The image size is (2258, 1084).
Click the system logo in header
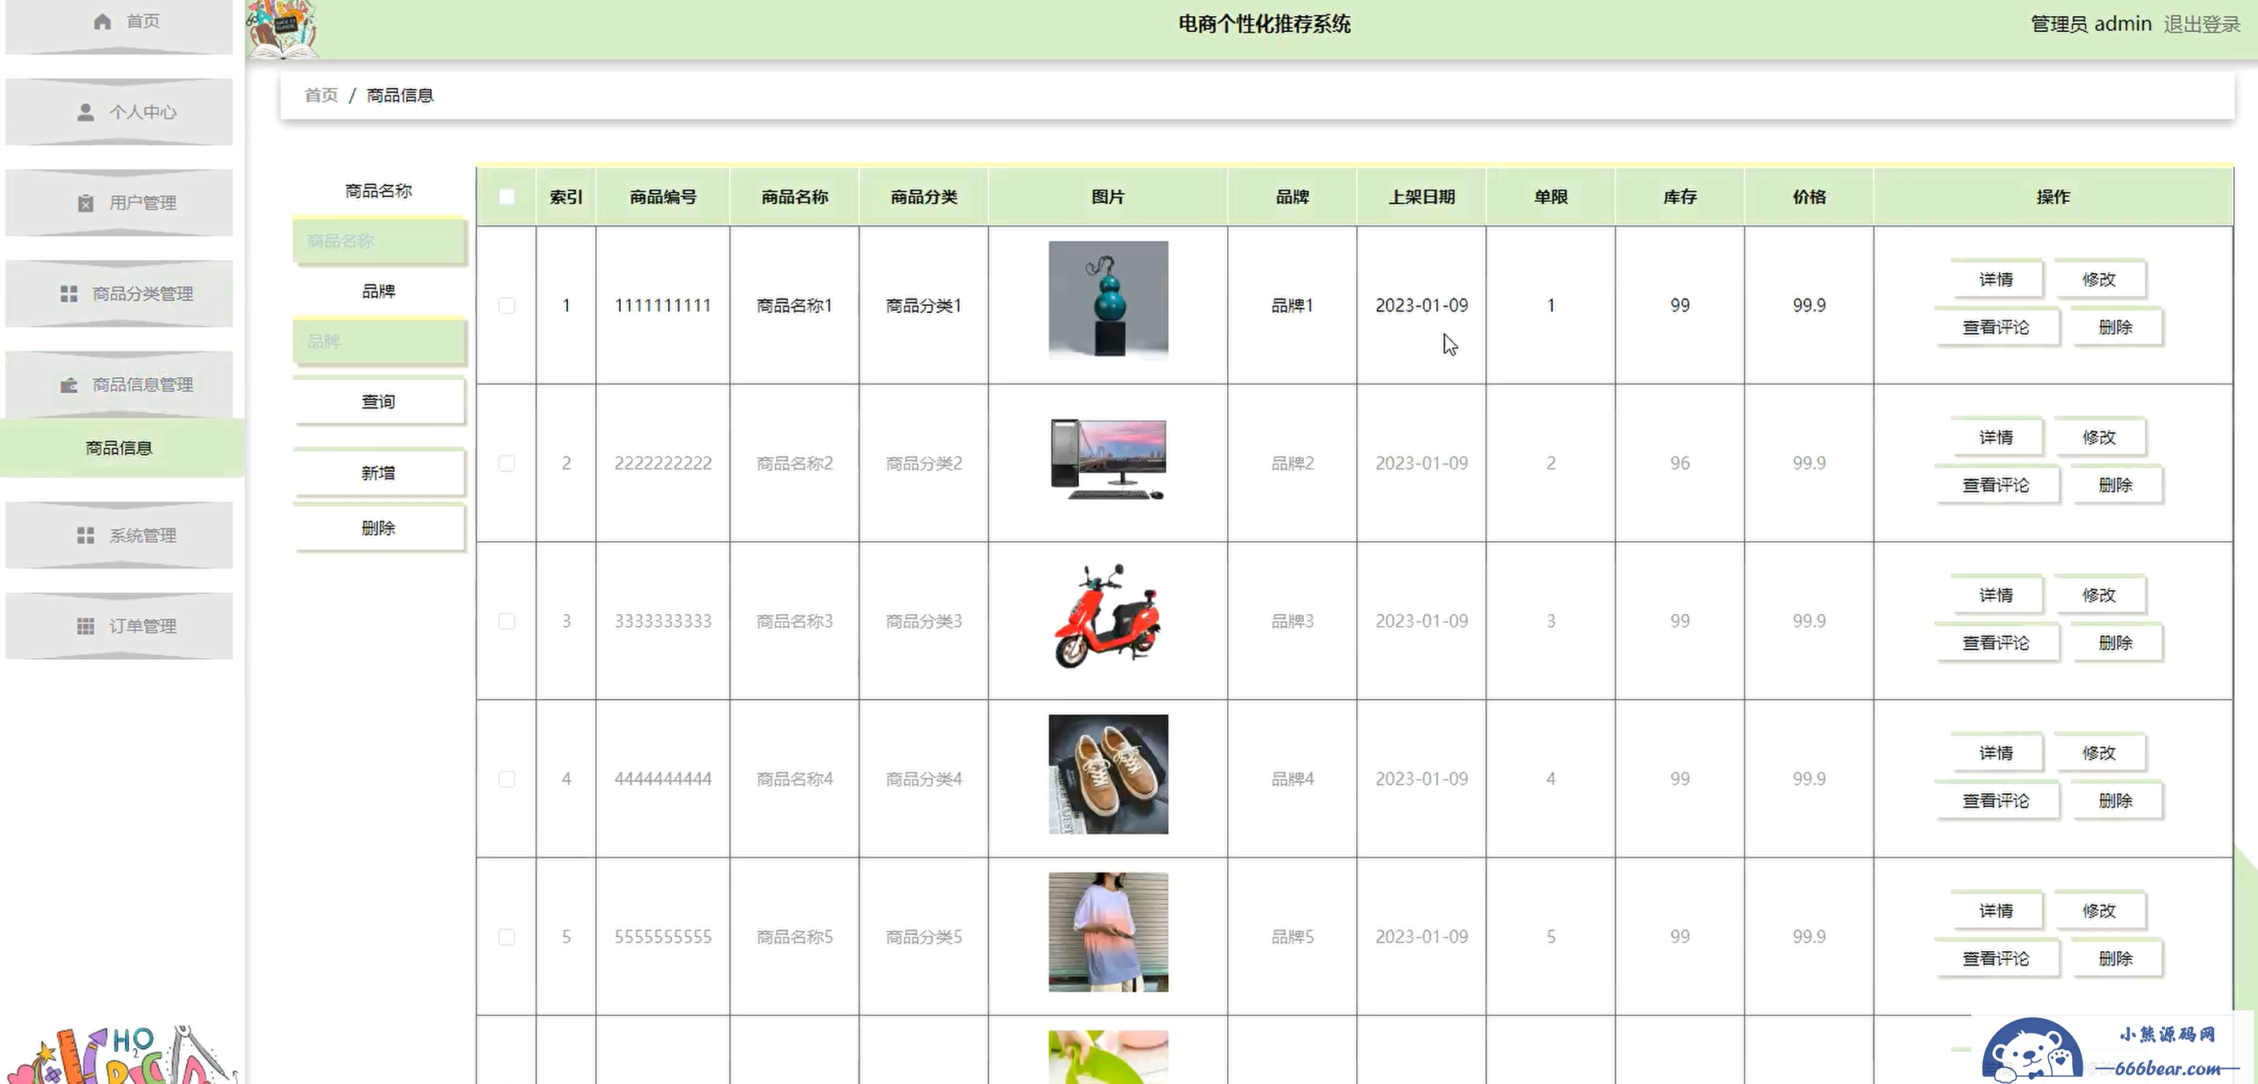click(x=282, y=30)
